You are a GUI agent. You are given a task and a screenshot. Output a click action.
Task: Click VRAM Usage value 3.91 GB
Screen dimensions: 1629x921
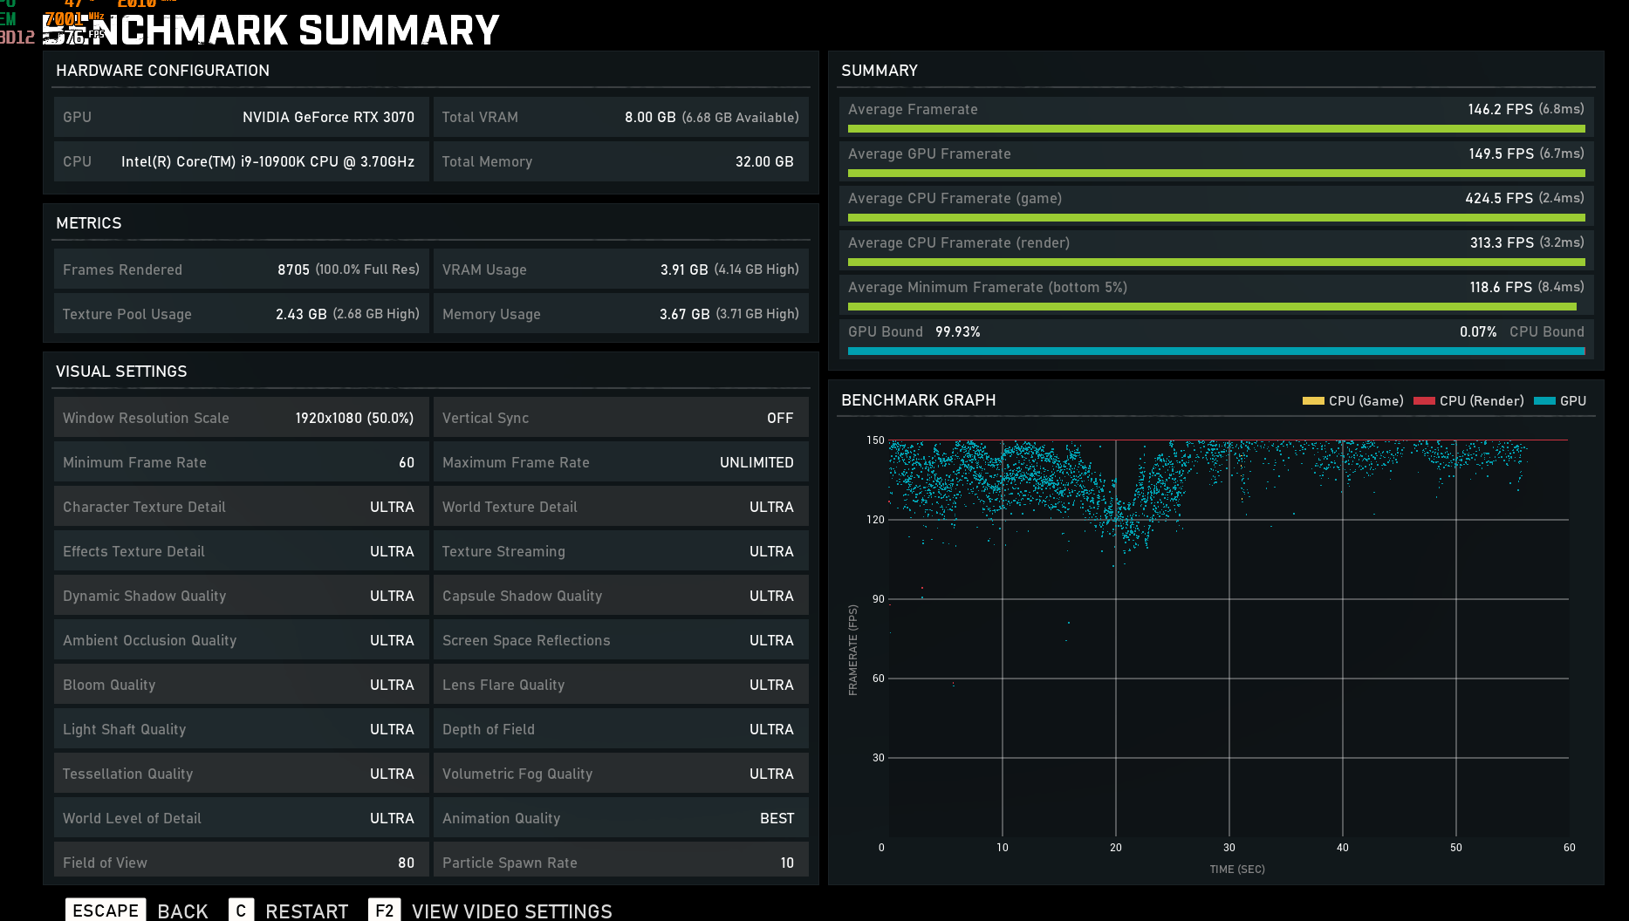(684, 270)
